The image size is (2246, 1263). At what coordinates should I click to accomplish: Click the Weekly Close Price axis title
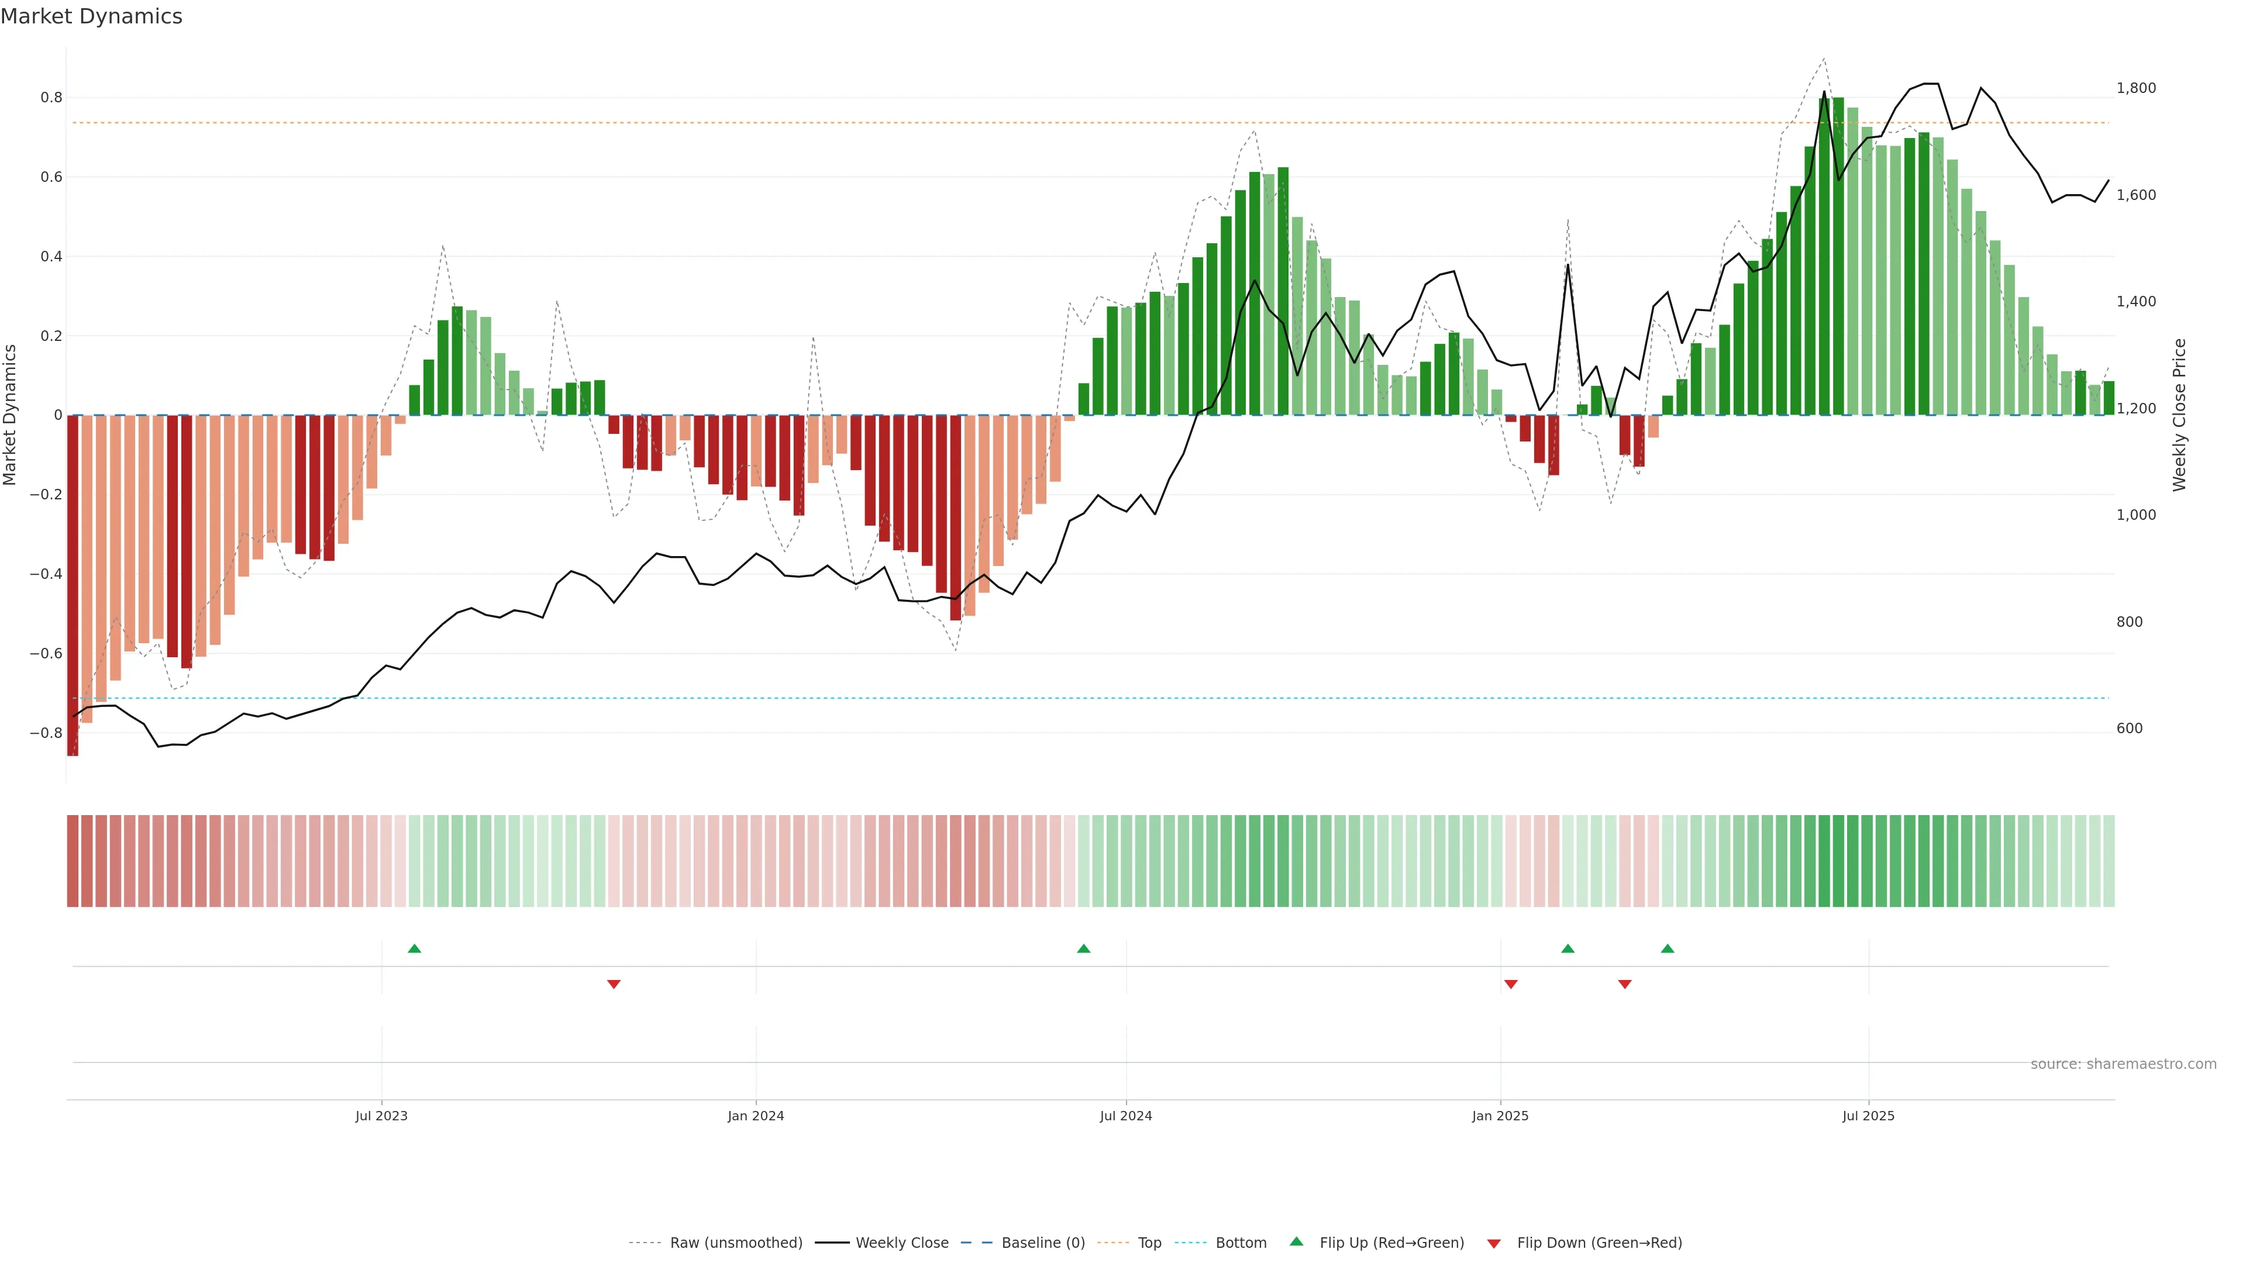[x=2179, y=415]
